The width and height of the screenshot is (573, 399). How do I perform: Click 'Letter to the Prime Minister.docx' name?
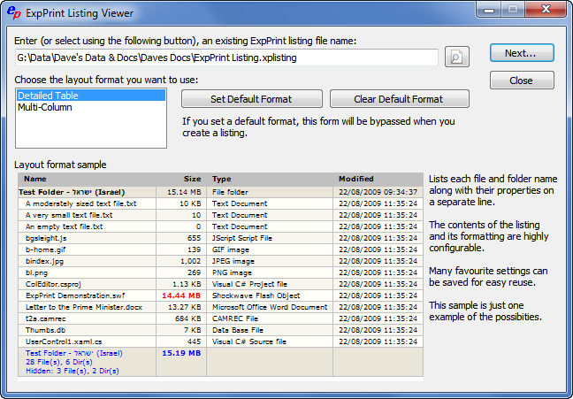click(84, 307)
